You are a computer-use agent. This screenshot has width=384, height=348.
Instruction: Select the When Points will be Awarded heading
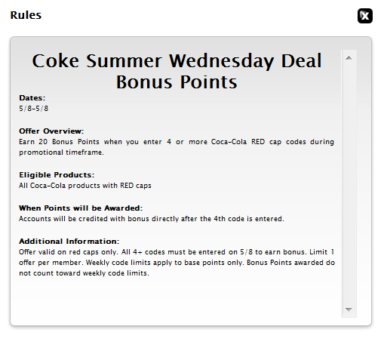81,208
